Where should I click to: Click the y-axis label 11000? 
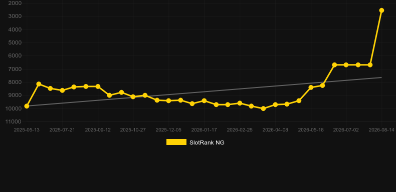tap(14, 121)
